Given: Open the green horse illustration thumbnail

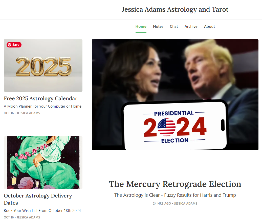Looking at the screenshot, I should 43,163.
